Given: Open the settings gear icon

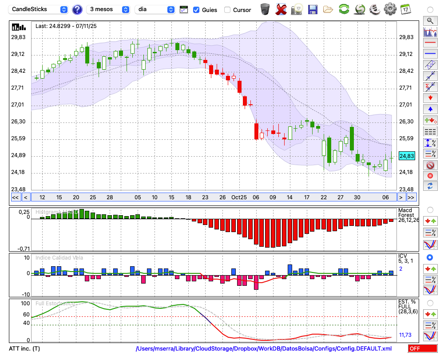Looking at the screenshot, I should coord(390,9).
